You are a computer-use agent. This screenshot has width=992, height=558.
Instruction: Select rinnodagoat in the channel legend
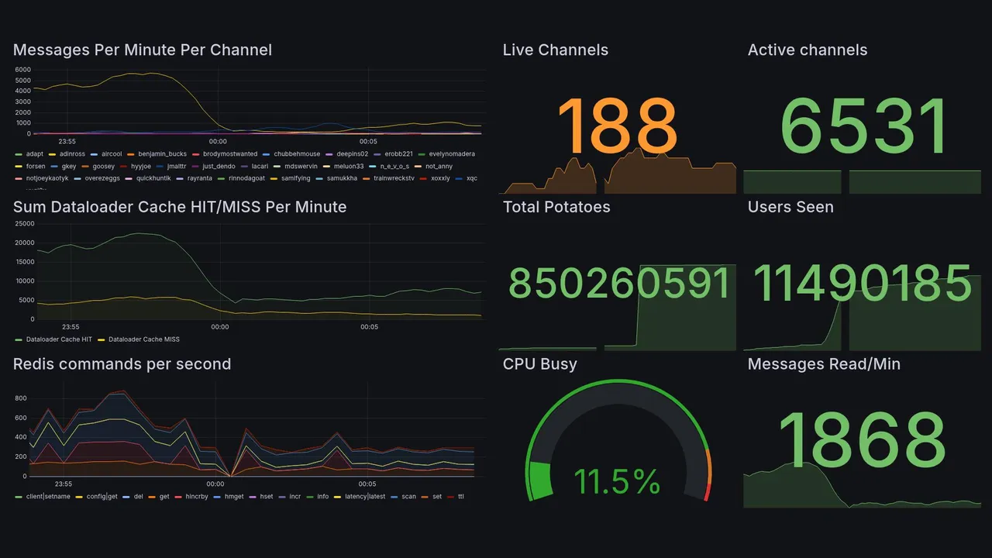pos(240,179)
